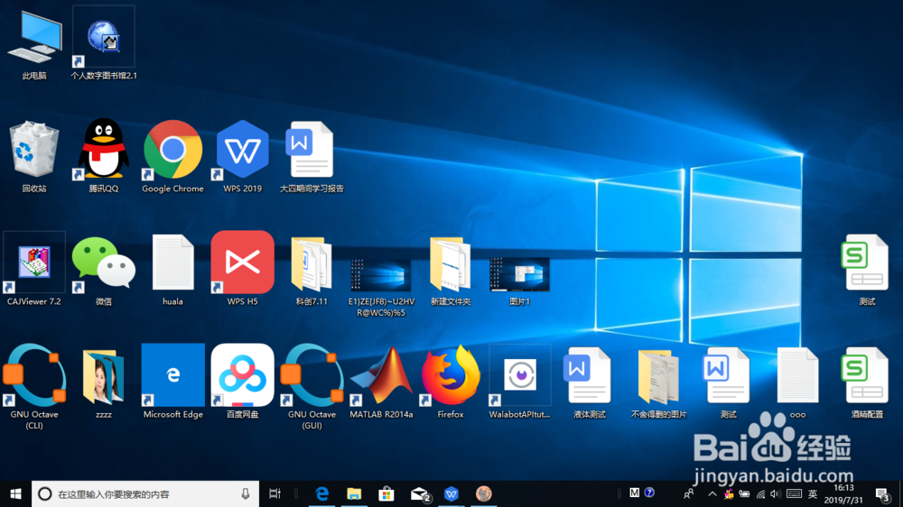
Task: Open the WPS icon on the taskbar
Action: [x=451, y=493]
